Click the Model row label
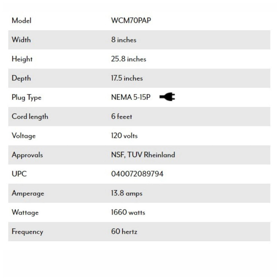Image resolution: width=280 pixels, height=280 pixels. 22,21
